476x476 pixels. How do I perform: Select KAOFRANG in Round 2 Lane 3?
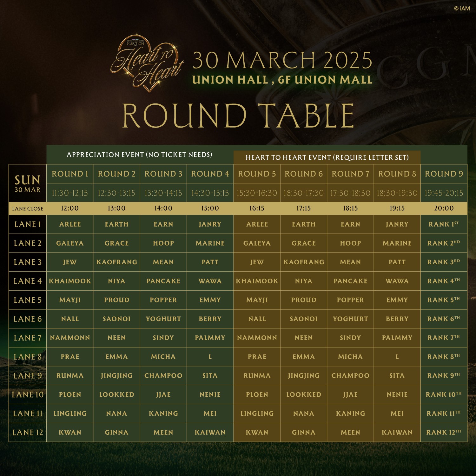click(x=117, y=262)
